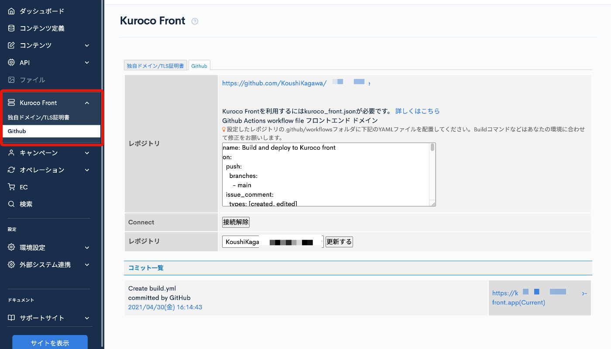Click the YAML textarea resize handle

click(x=433, y=203)
